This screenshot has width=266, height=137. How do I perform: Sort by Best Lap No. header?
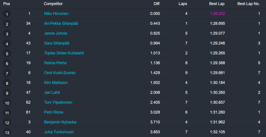(x=249, y=4)
